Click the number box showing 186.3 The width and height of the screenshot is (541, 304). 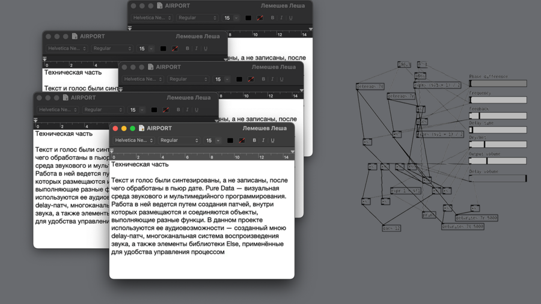coord(404,64)
